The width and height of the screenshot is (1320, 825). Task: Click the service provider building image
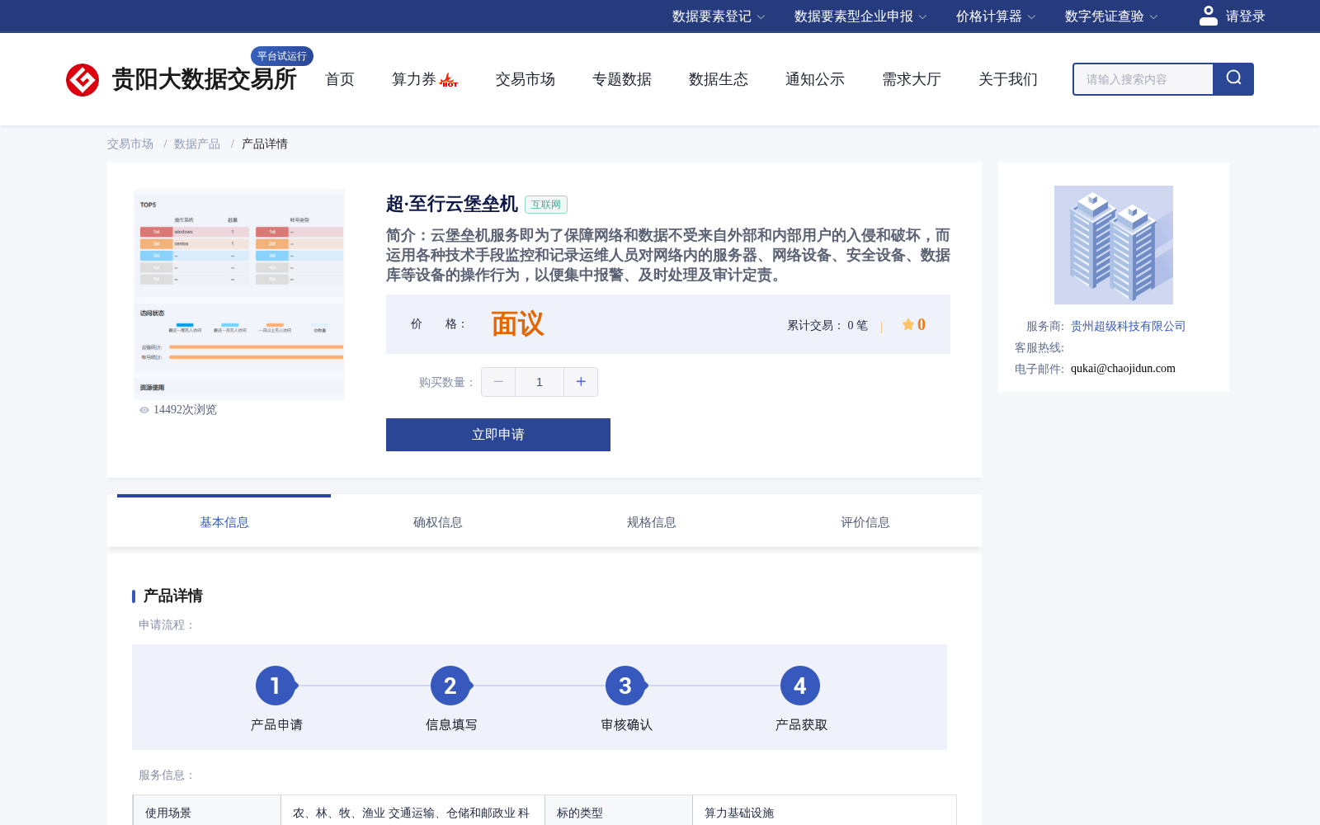click(x=1114, y=245)
